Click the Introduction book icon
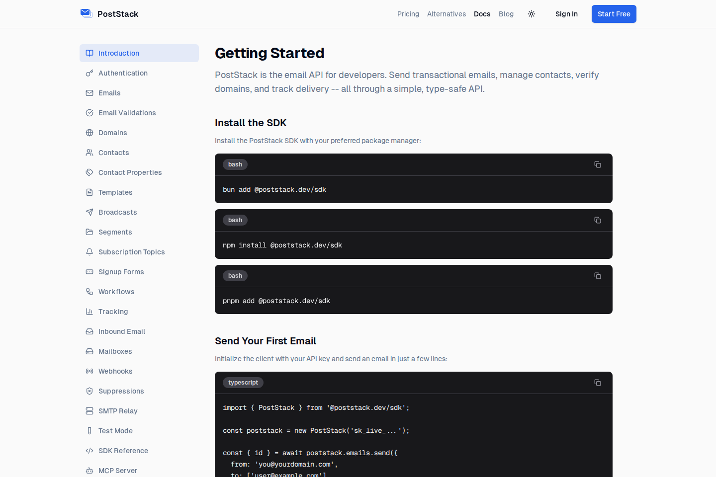This screenshot has width=716, height=477. click(x=89, y=53)
